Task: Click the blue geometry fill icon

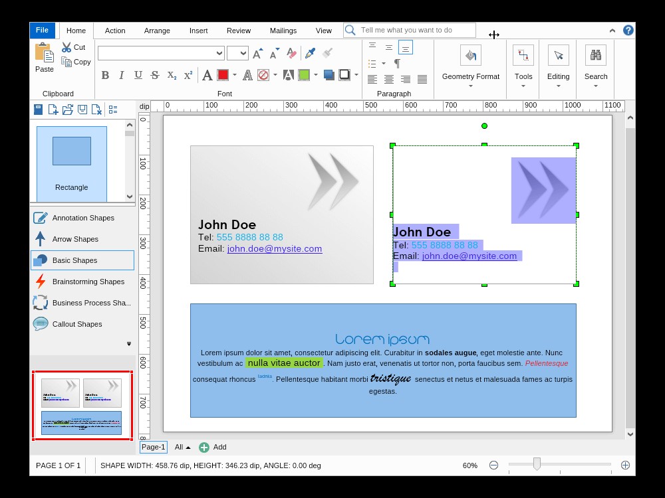Action: click(x=329, y=76)
